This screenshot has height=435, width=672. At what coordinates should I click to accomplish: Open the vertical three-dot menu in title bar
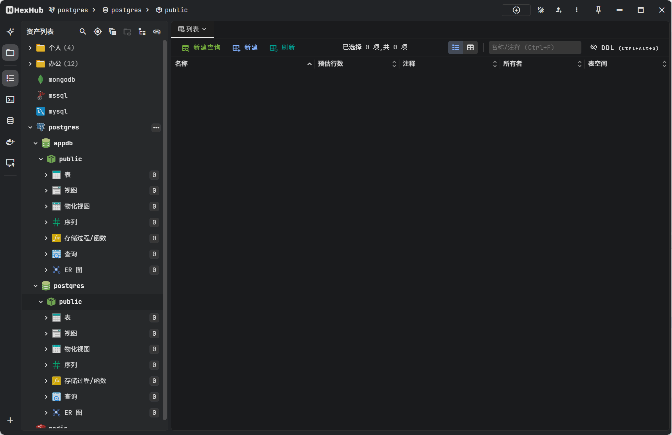tap(576, 10)
